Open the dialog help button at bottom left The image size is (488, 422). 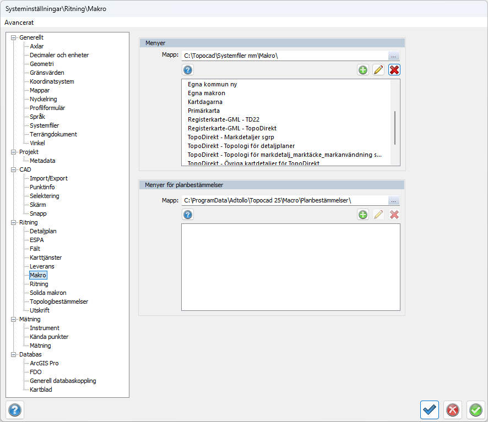pos(15,410)
